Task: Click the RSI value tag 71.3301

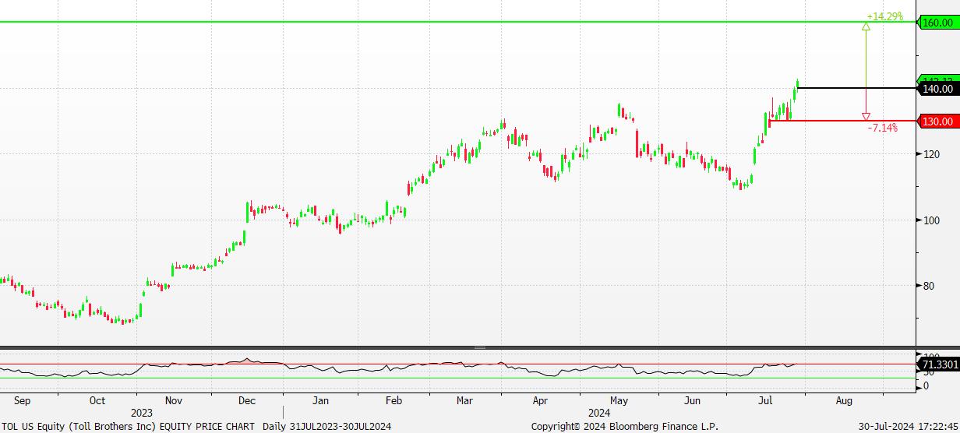Action: (939, 364)
